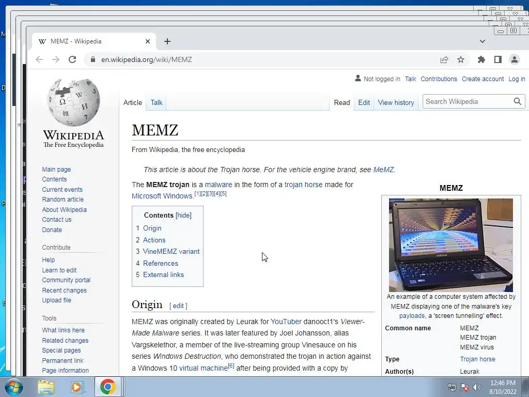Select the Article tab
This screenshot has height=397, width=529.
[133, 103]
